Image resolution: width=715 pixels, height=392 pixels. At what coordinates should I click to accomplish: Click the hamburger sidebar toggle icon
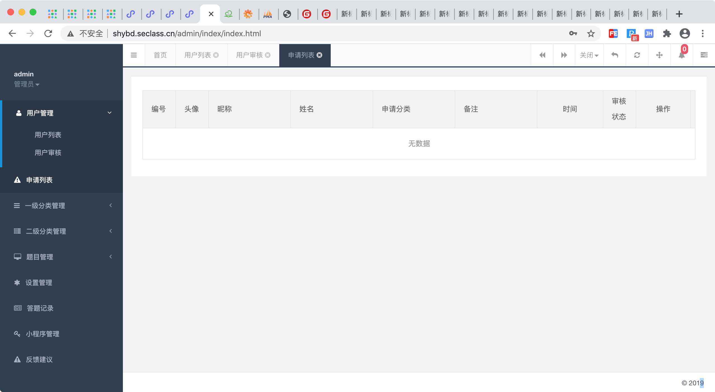pyautogui.click(x=134, y=55)
